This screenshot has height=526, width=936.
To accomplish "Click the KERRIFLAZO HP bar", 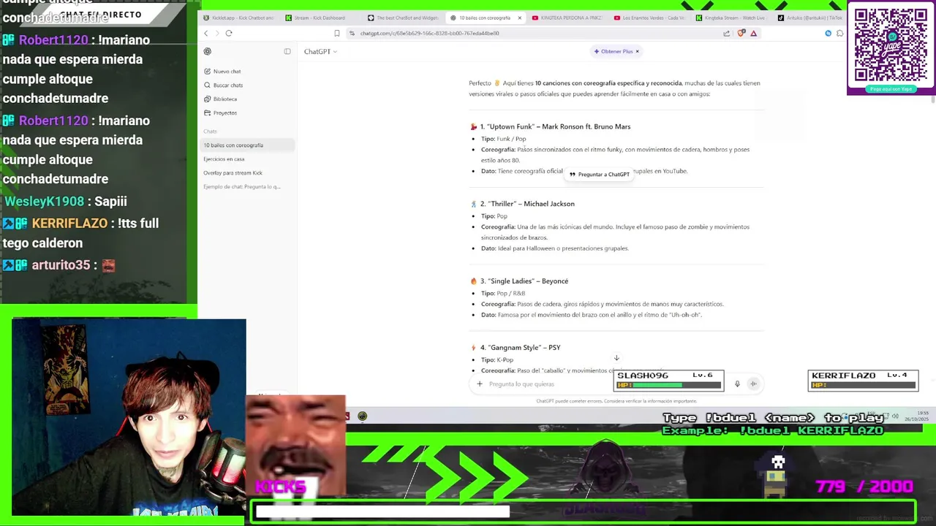I will [x=863, y=385].
